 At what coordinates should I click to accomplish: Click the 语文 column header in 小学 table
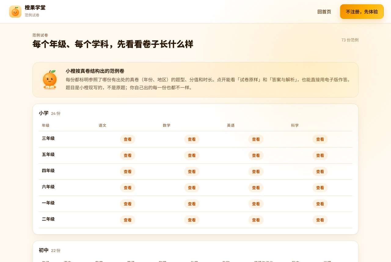point(102,126)
